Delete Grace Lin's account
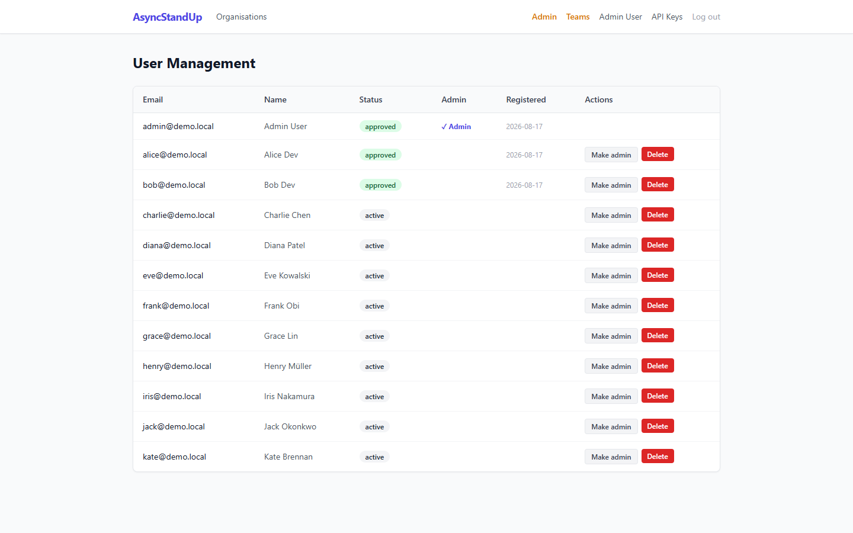 tap(658, 336)
